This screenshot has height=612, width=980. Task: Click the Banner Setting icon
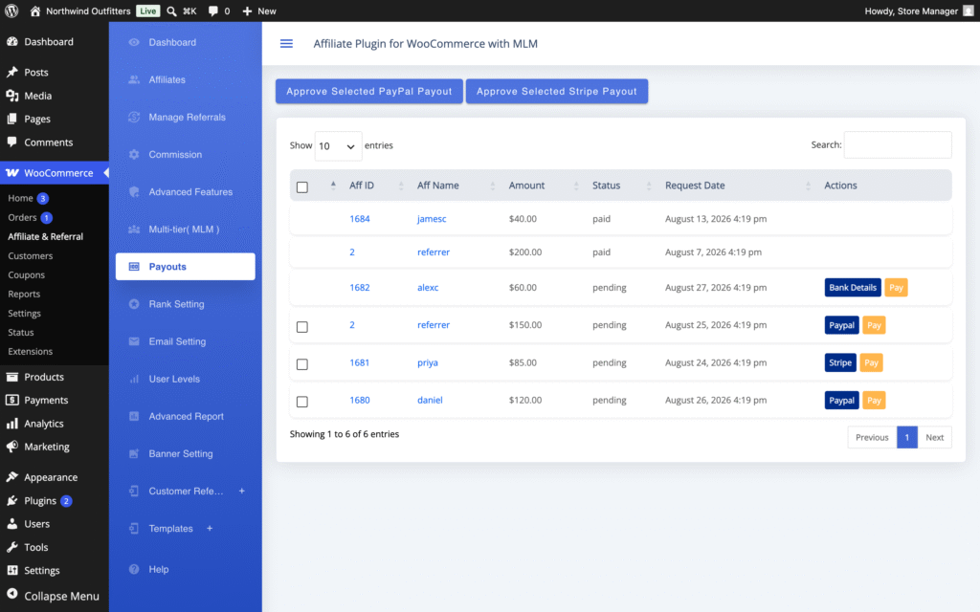[x=134, y=454]
